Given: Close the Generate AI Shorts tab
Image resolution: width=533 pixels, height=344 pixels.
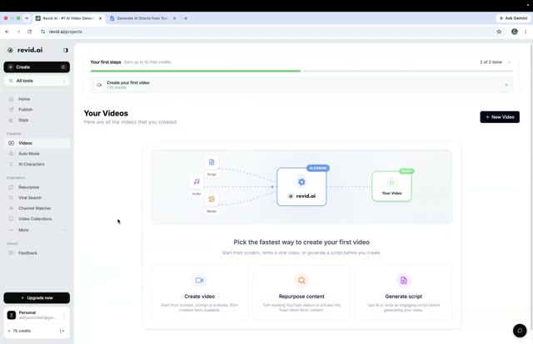Looking at the screenshot, I should coord(174,18).
